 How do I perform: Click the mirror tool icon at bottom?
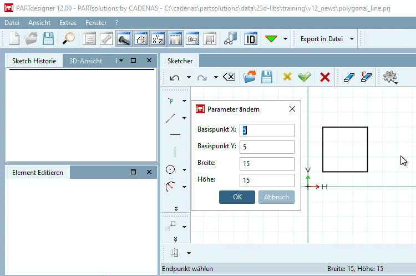(x=175, y=252)
